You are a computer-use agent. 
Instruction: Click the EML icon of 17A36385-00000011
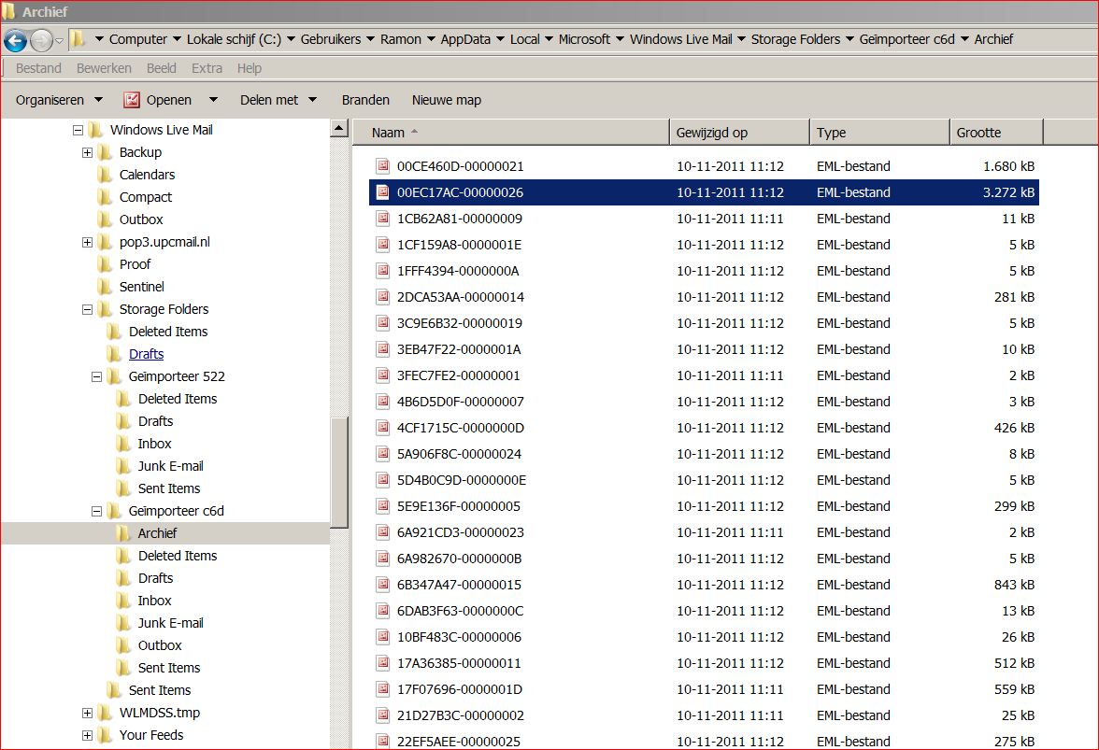(383, 663)
